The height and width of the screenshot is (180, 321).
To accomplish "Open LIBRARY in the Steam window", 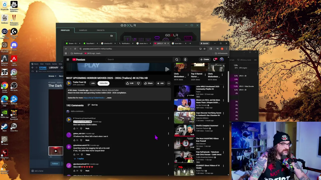I will 54,68.
